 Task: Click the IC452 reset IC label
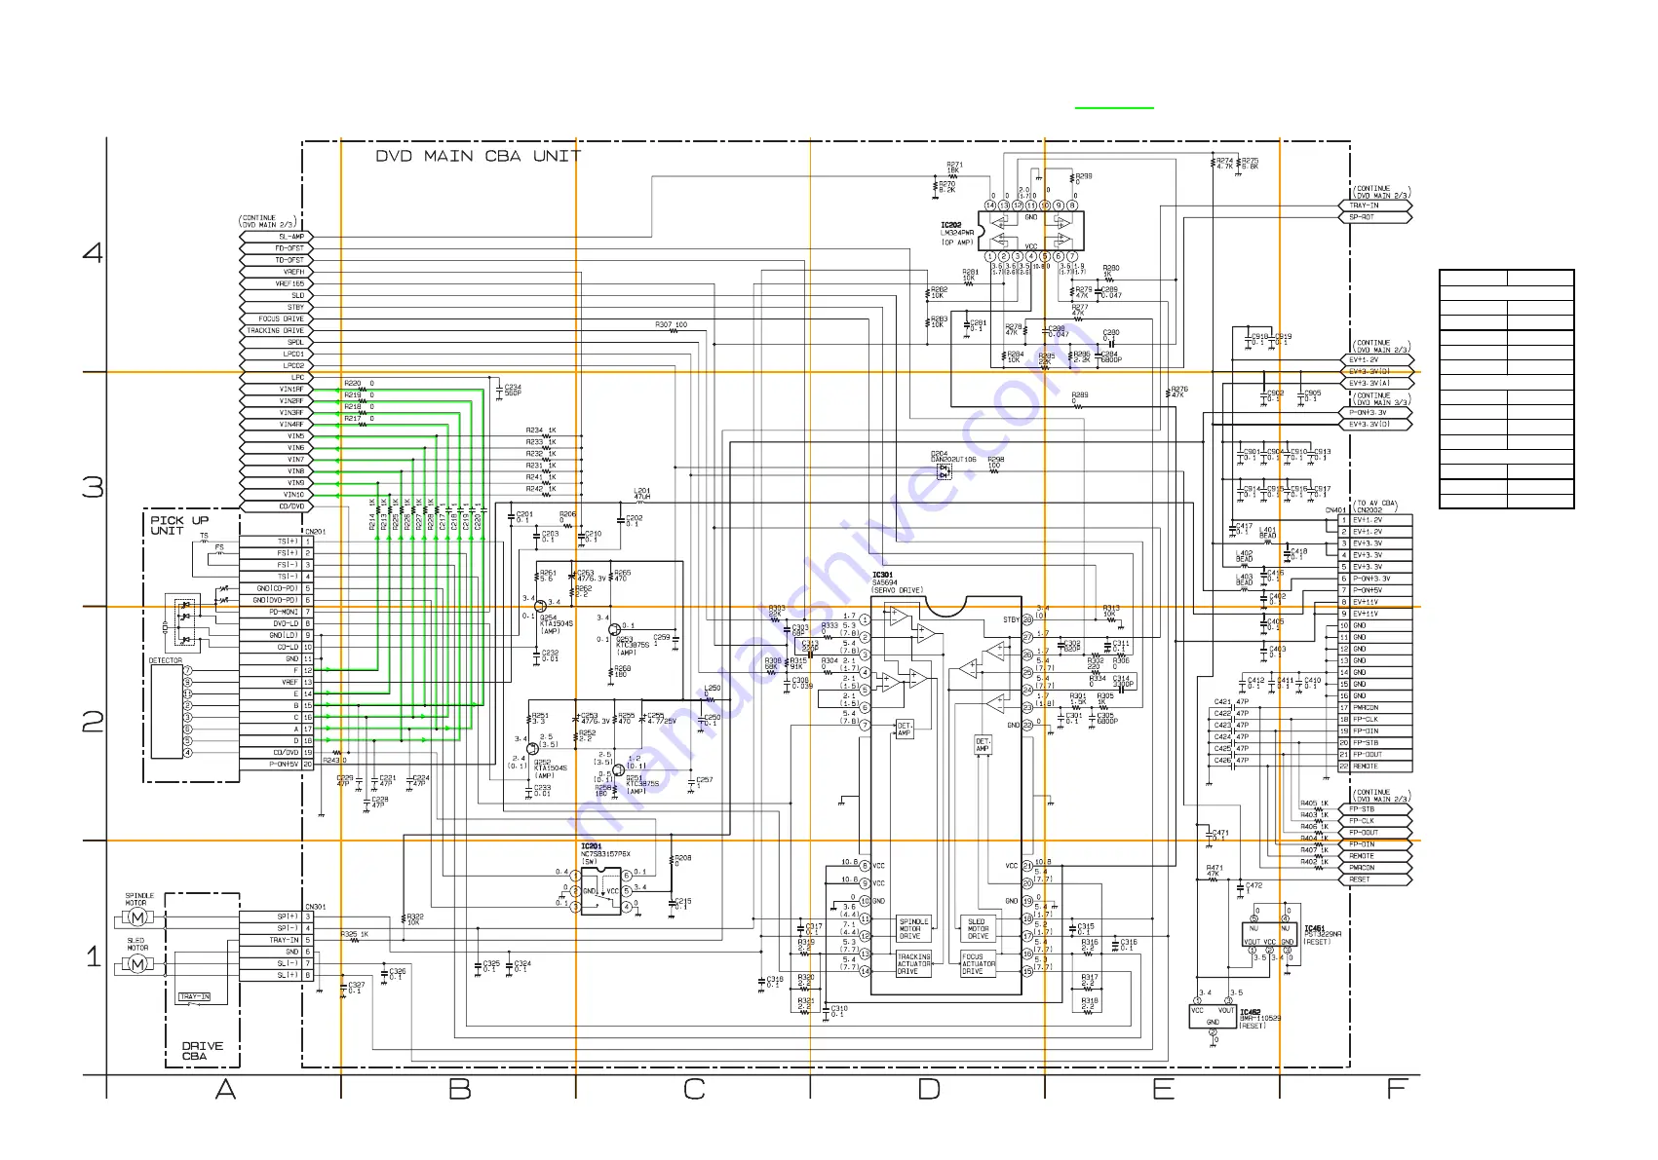(x=1260, y=1019)
